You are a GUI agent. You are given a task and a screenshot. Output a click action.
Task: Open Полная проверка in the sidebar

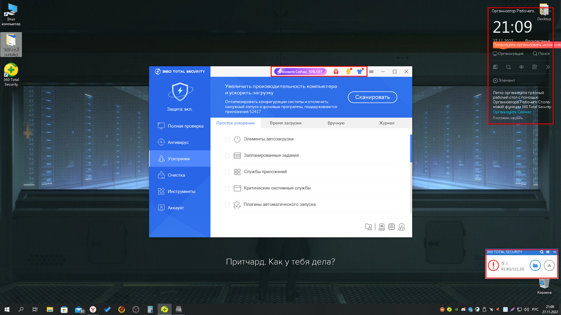point(180,126)
